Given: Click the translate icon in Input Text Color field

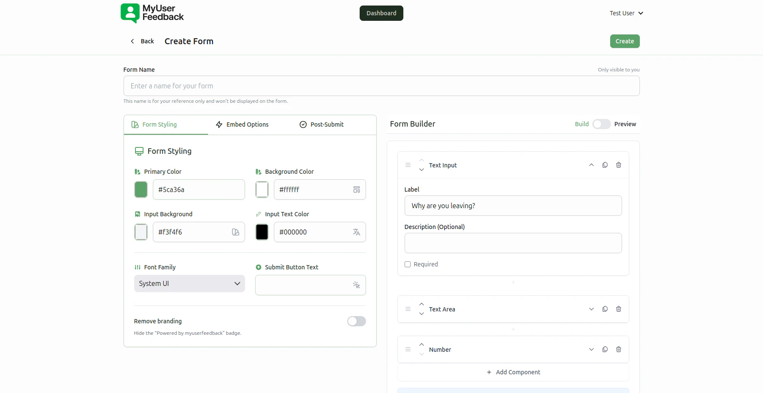Looking at the screenshot, I should (x=356, y=232).
